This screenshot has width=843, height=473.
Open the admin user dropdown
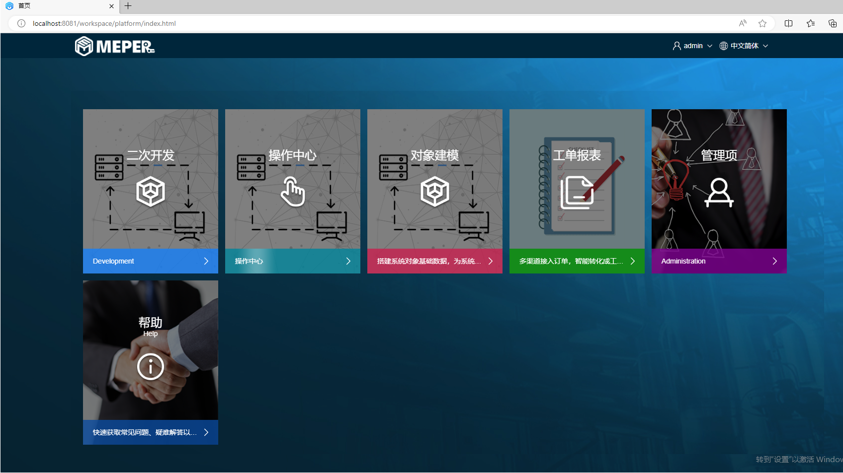692,46
